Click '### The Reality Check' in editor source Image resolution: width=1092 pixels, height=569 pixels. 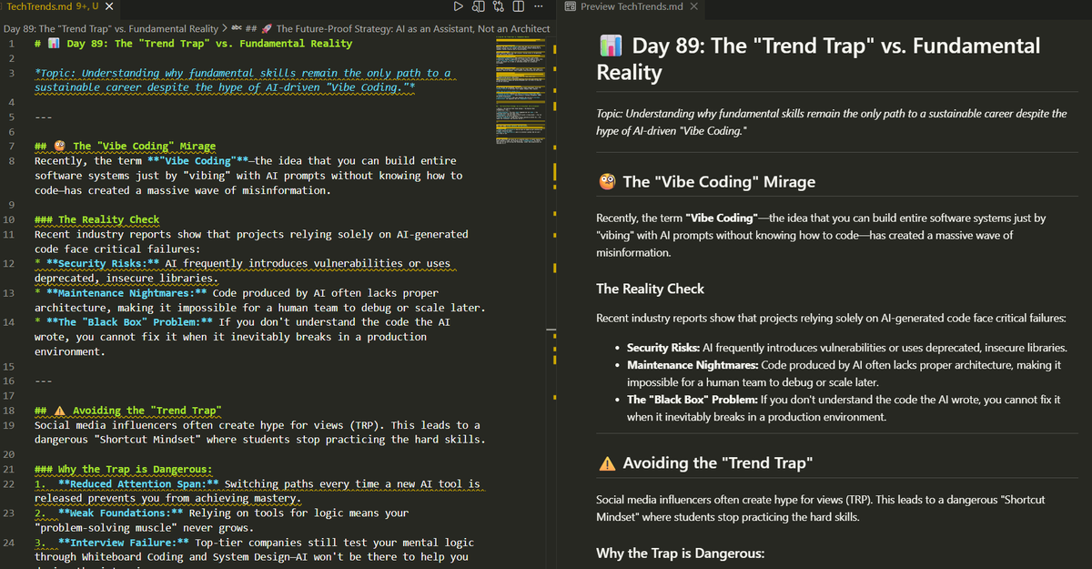coord(96,219)
